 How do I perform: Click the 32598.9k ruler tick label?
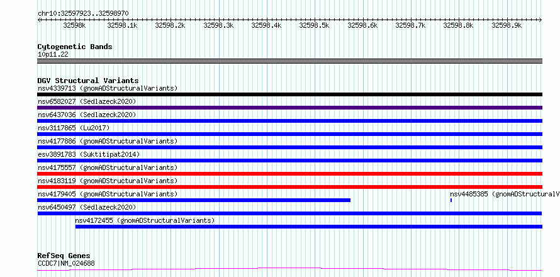(x=507, y=25)
